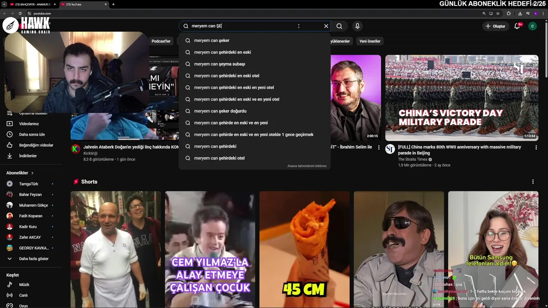Open the account avatar menu
548x308 pixels.
coord(533,26)
